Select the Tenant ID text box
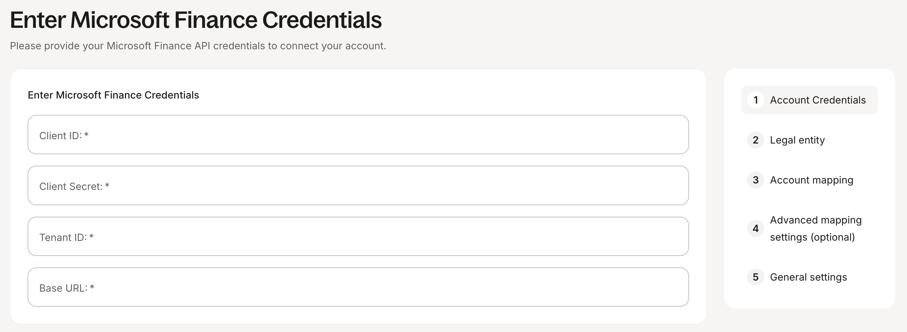 (x=358, y=236)
